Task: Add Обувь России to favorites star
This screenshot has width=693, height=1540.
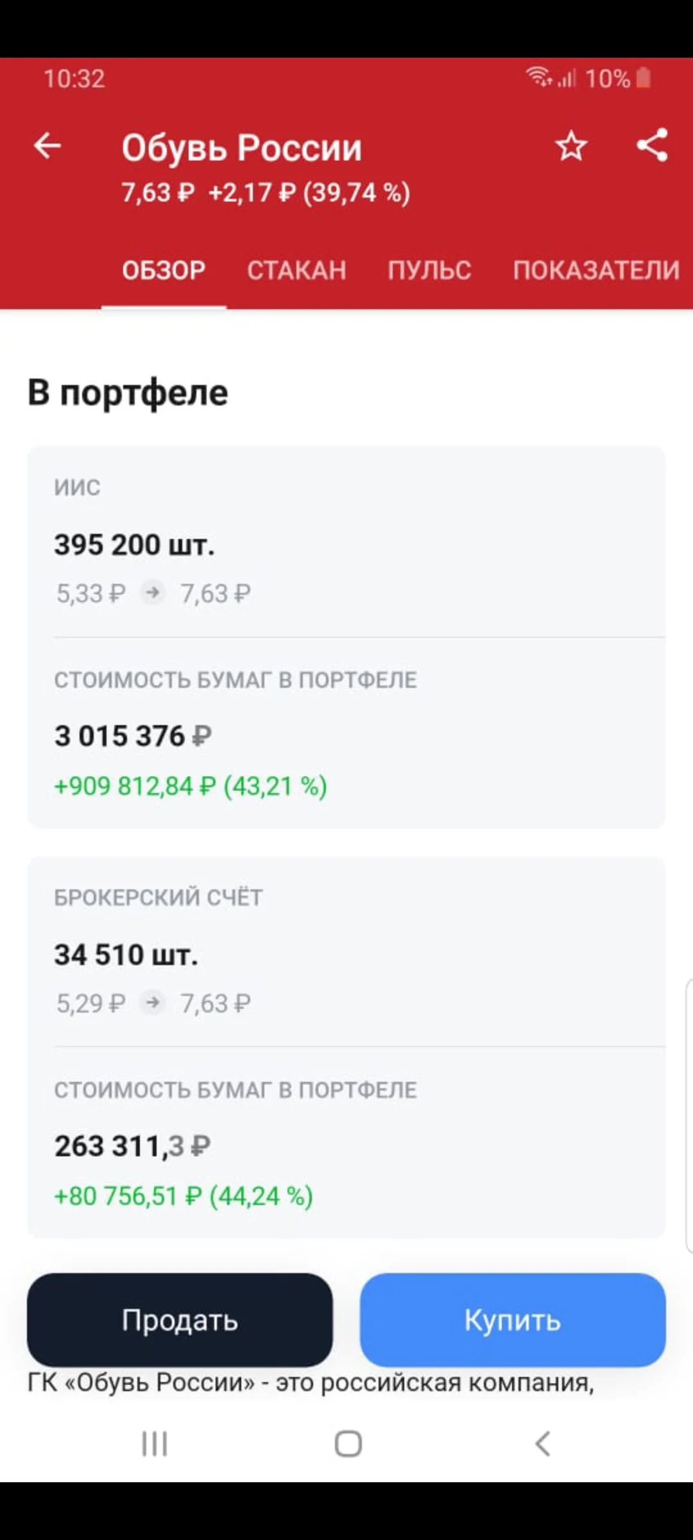Action: tap(570, 146)
